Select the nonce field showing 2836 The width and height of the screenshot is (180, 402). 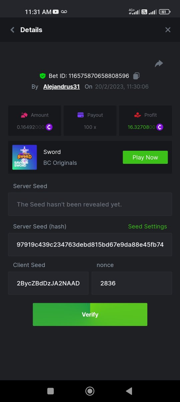(x=132, y=283)
